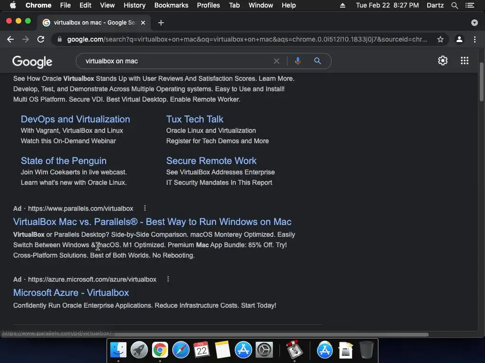Click the Dartz user name in menu bar
The width and height of the screenshot is (485, 363).
435,5
